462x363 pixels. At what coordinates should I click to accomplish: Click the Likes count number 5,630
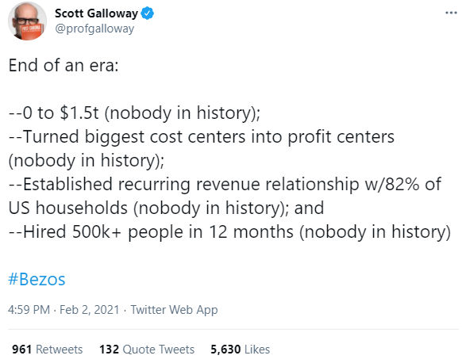click(x=225, y=350)
